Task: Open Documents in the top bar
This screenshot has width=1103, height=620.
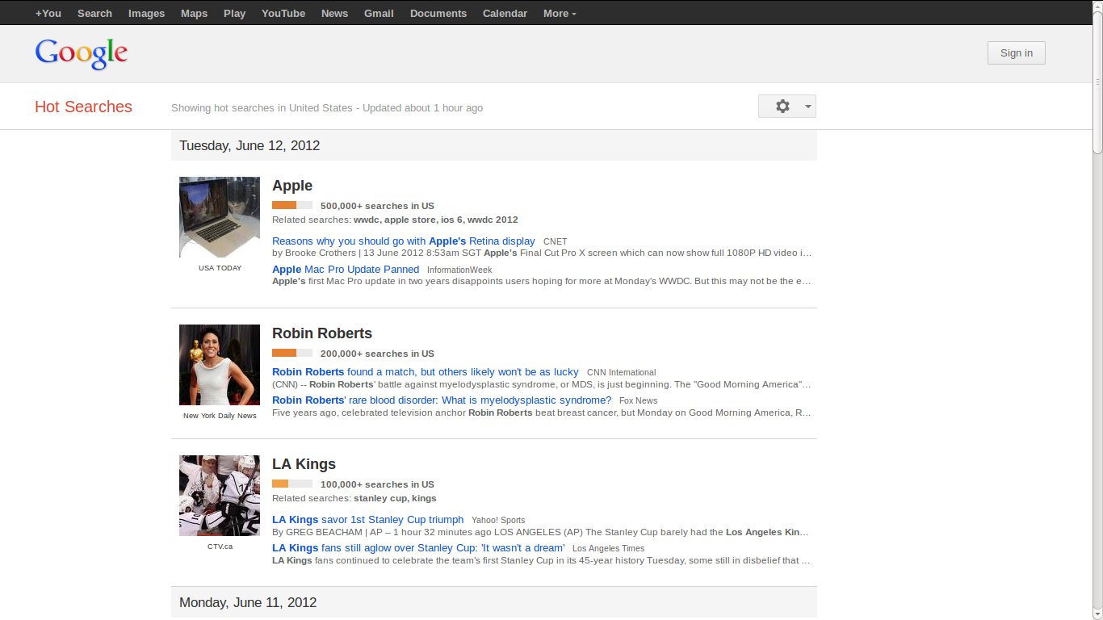Action: [438, 13]
